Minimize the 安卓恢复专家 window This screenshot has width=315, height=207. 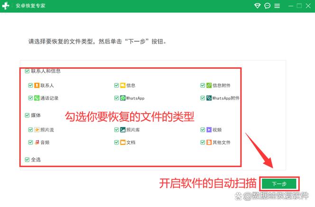click(291, 6)
